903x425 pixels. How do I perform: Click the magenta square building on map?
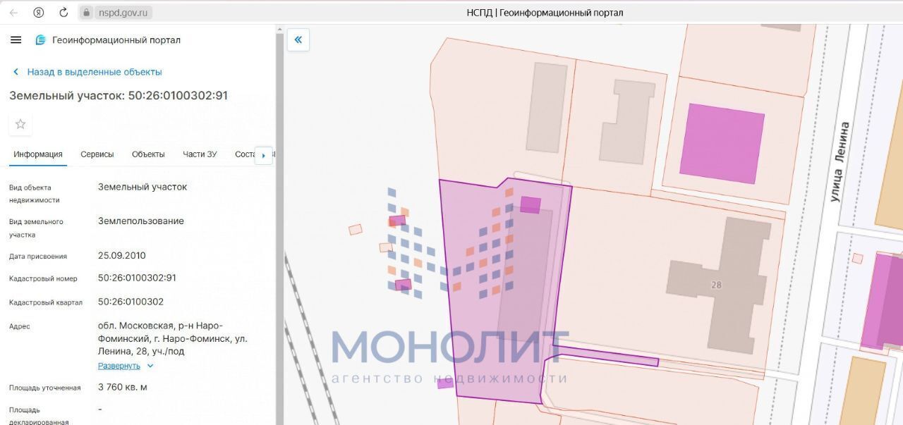tap(722, 143)
